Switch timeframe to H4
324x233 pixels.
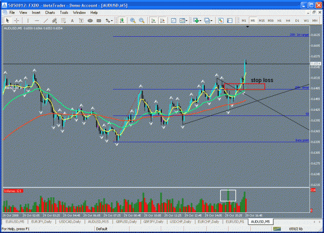[x=288, y=21]
